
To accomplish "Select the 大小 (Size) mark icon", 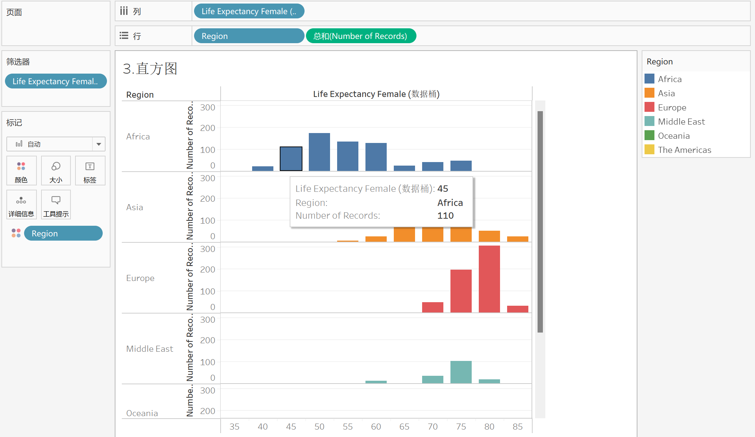I will tap(56, 171).
